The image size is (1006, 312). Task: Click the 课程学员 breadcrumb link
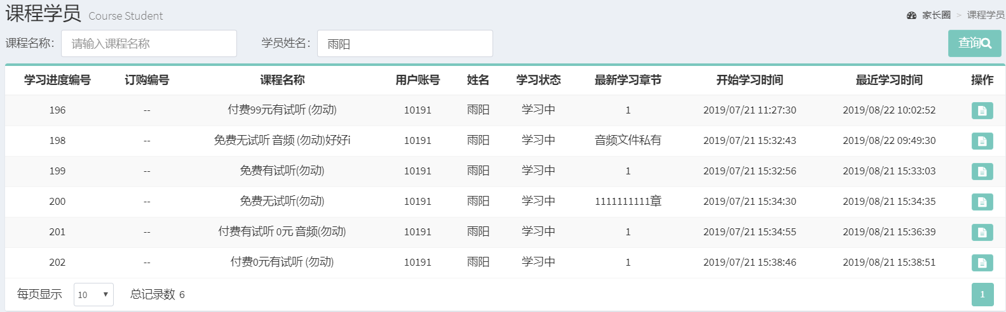point(985,15)
